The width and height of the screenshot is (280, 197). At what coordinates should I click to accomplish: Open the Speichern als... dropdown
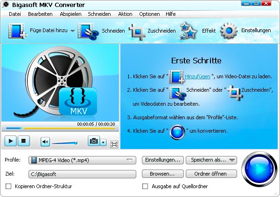point(211,160)
